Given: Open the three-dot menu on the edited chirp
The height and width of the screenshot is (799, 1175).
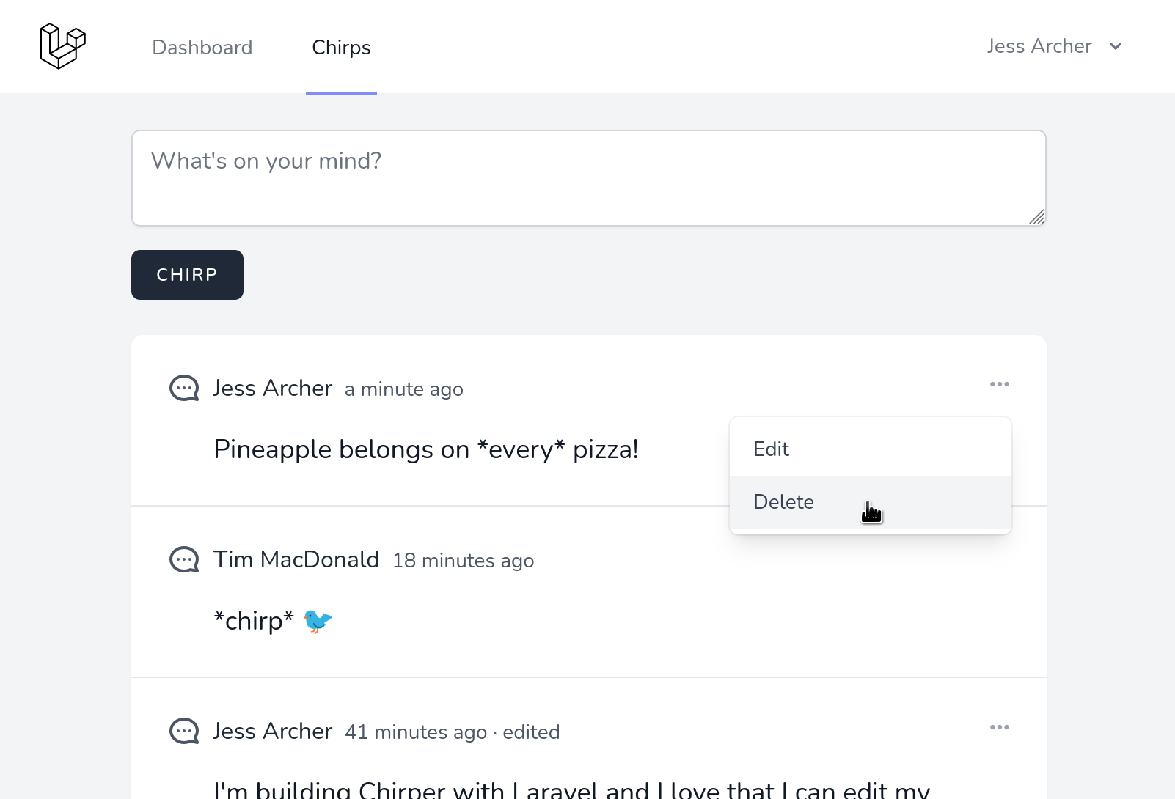Looking at the screenshot, I should click(x=999, y=727).
